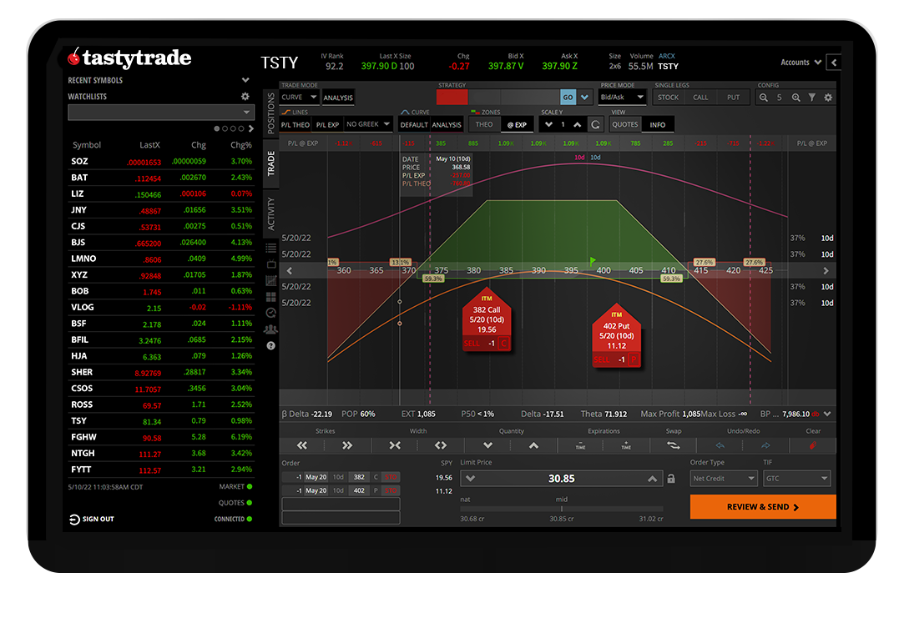Select the curve chart icon in the sidebar
Screen dimensions: 904x633
point(270,282)
